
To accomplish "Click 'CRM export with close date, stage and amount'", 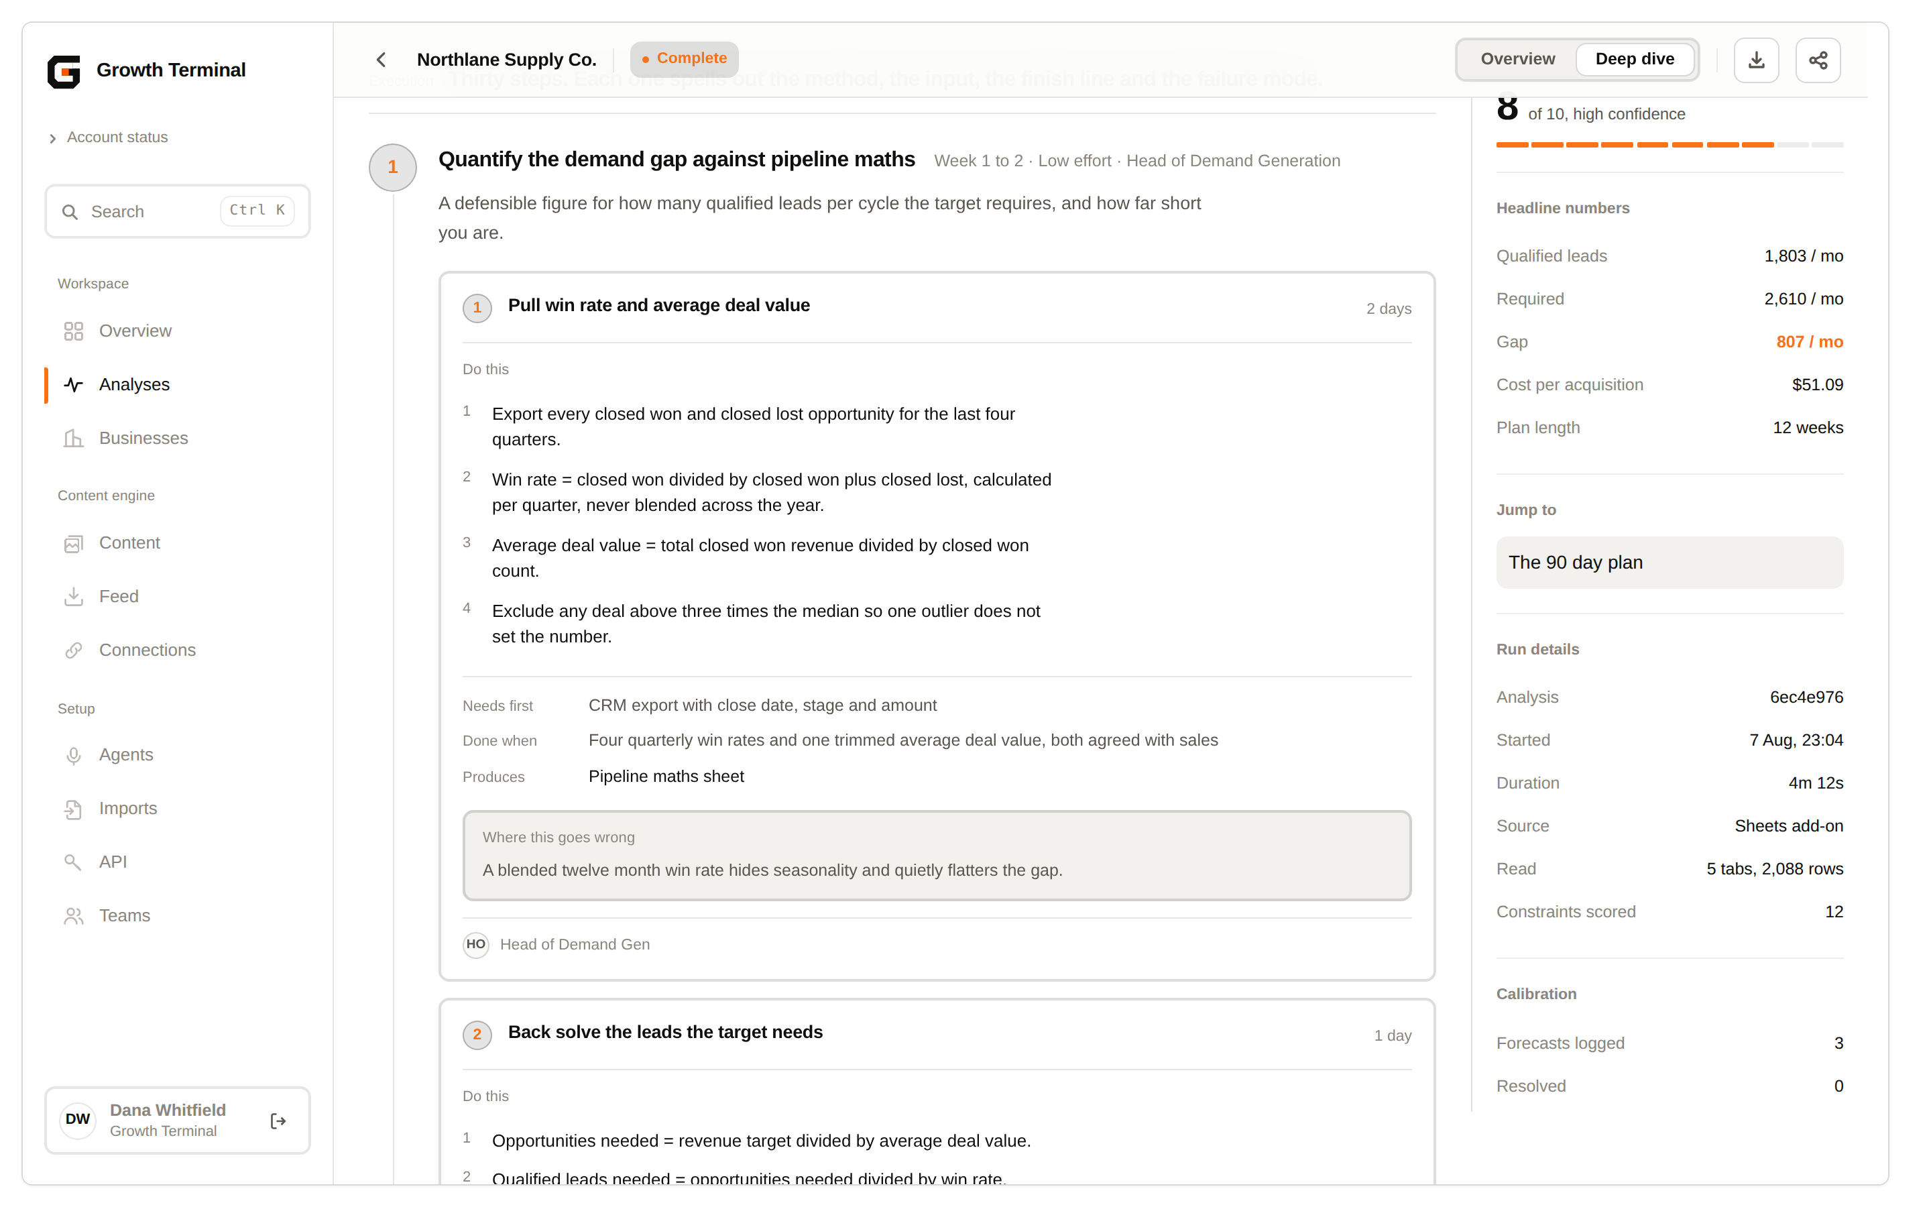I will click(763, 705).
